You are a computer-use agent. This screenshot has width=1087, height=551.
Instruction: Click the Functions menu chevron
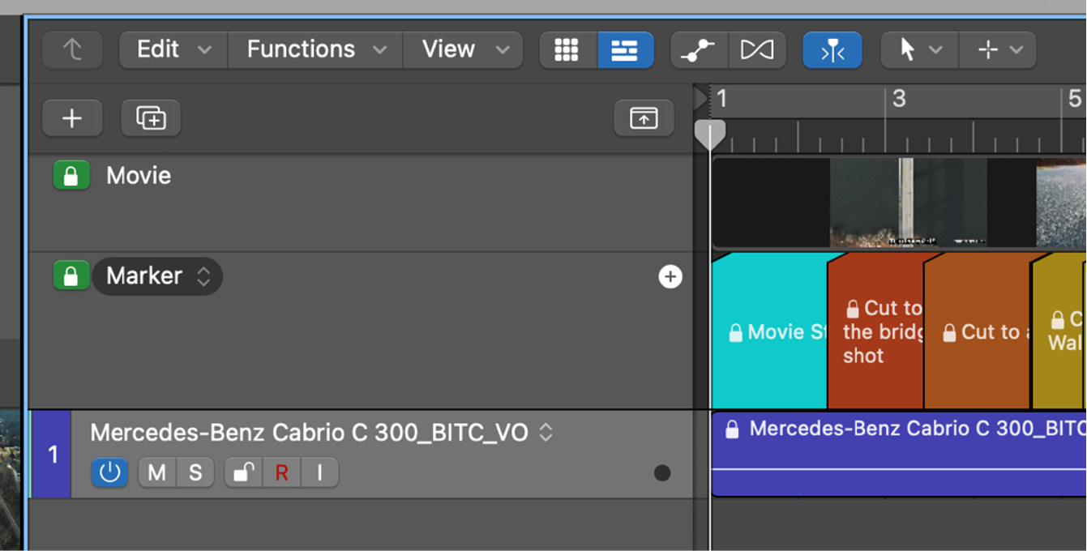click(380, 50)
